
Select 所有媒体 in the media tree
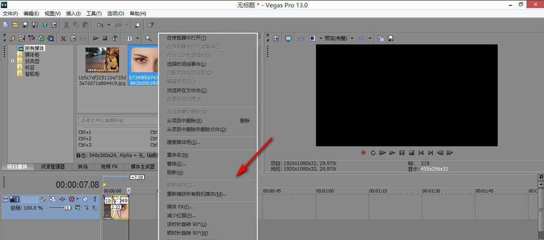35,48
